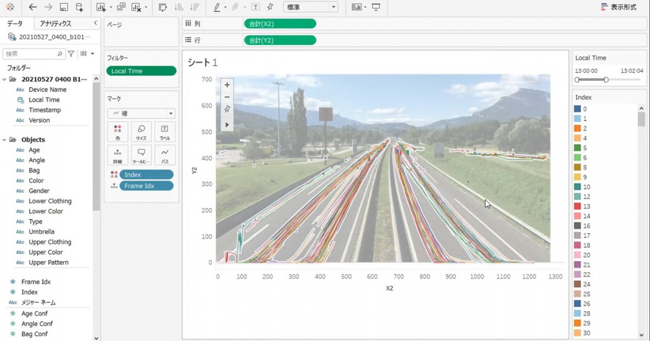
Task: Switch to the アナリティクス tab
Action: click(56, 24)
